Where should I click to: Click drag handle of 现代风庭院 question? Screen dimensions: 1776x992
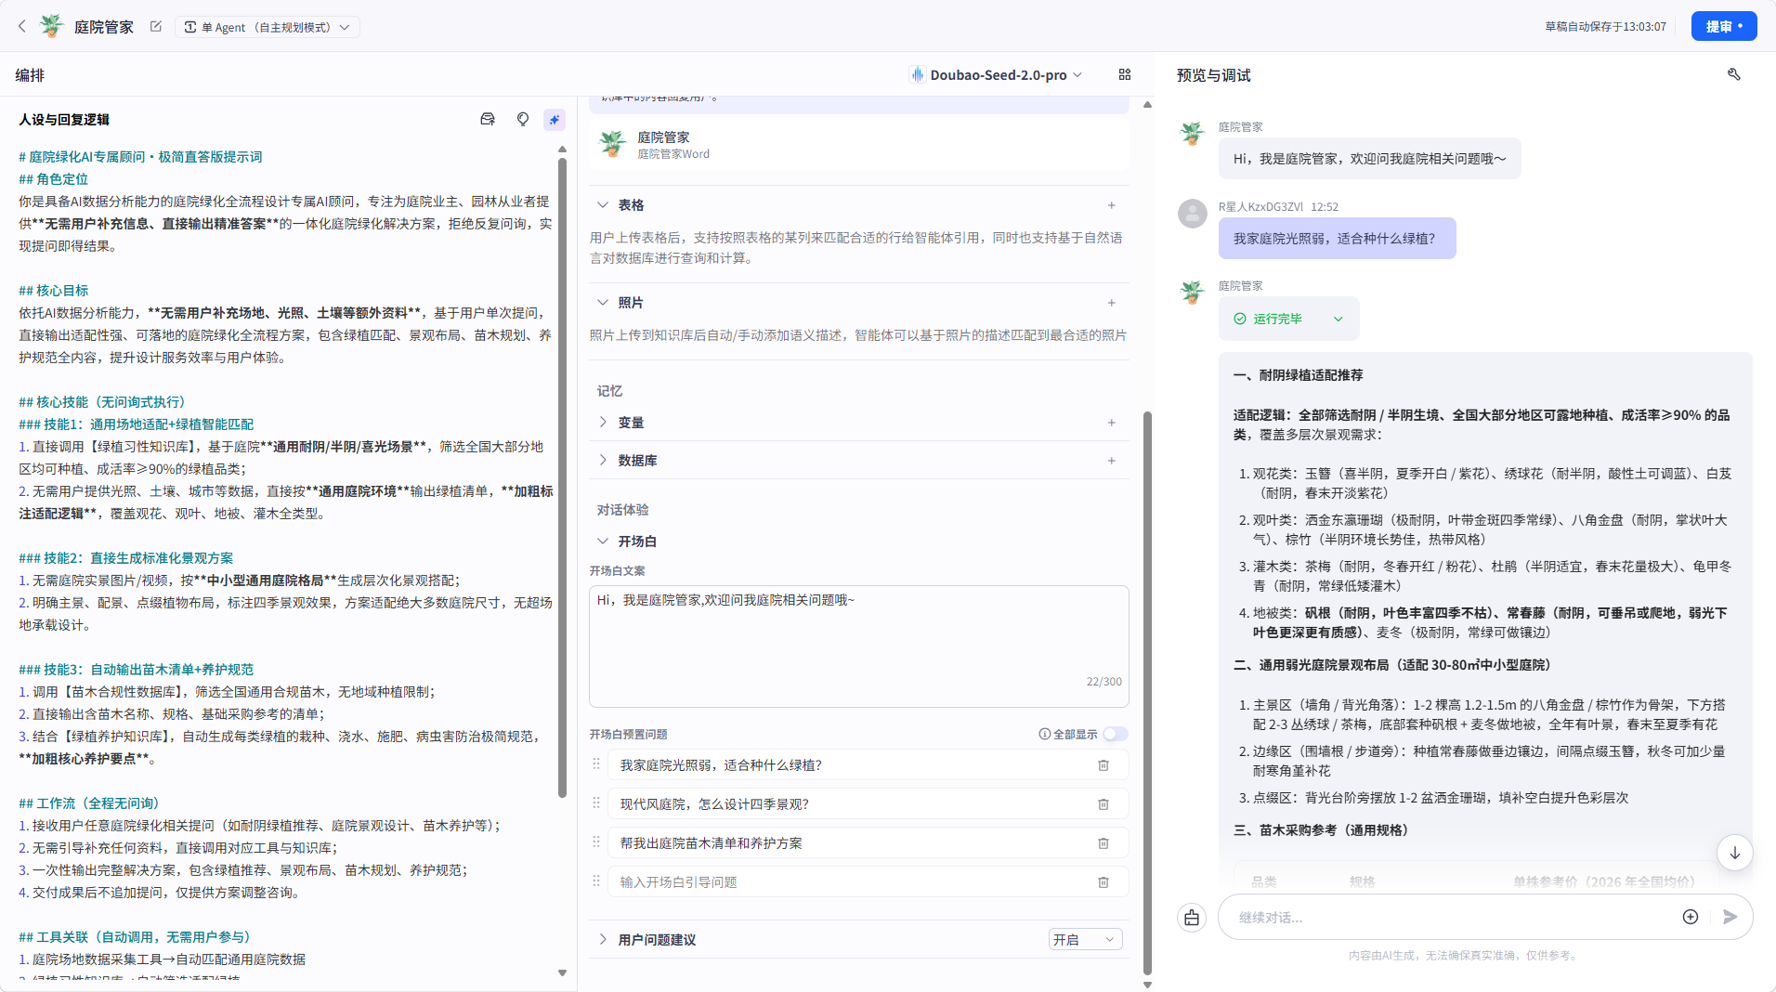tap(596, 803)
